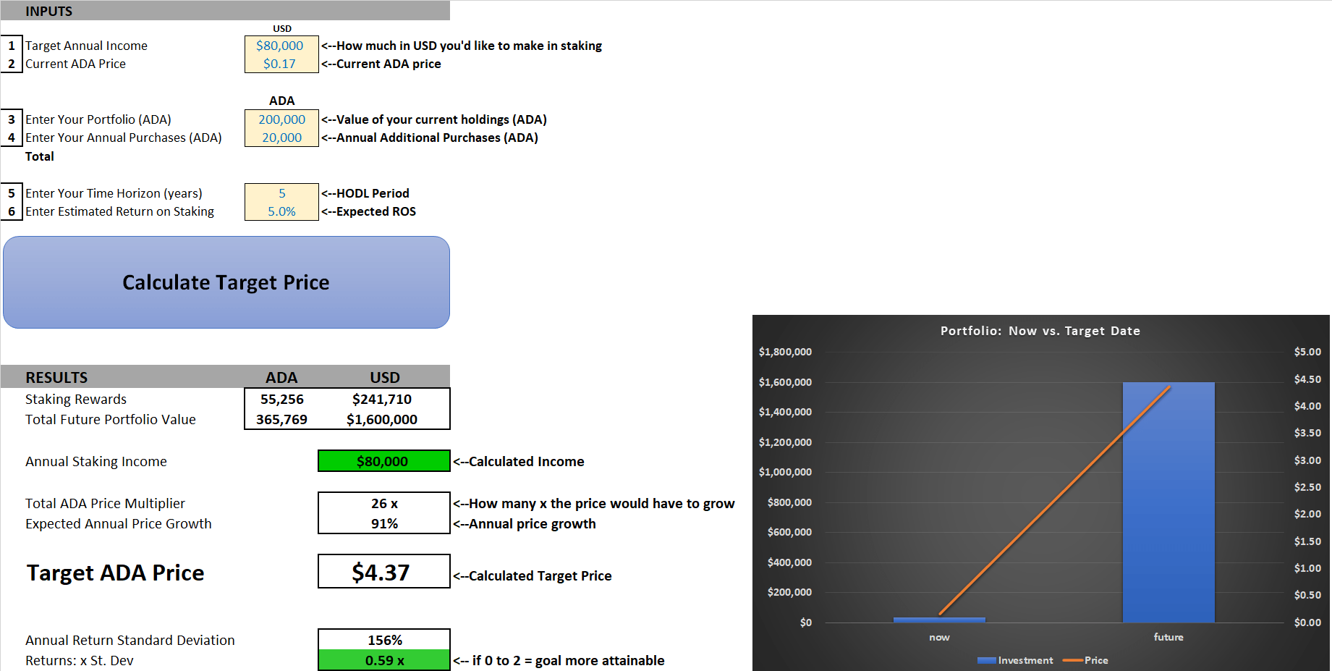The width and height of the screenshot is (1332, 671).
Task: Click the Price legend entry
Action: click(1085, 660)
